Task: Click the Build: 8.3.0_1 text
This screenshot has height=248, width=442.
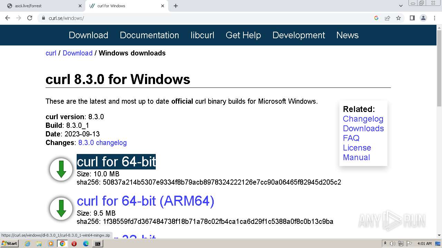Action: point(67,125)
